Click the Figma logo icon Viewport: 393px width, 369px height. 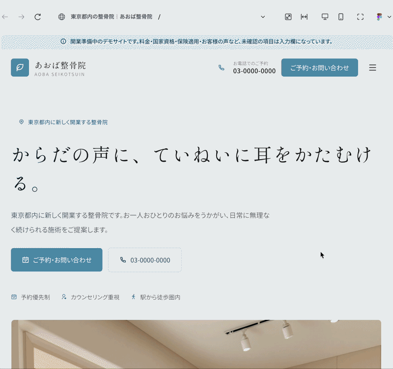(379, 17)
